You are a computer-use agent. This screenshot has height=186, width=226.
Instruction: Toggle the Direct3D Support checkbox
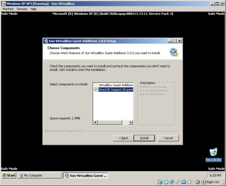coord(96,89)
